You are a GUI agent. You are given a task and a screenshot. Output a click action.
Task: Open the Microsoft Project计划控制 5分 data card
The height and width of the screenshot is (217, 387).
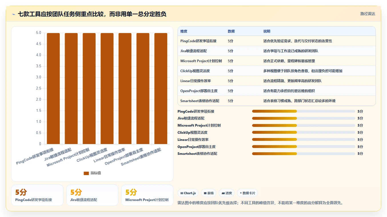[x=147, y=195]
